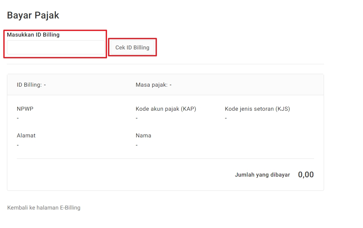Image resolution: width=363 pixels, height=228 pixels.
Task: Select the Kode akun pajak (KAP) label
Action: pyautogui.click(x=166, y=109)
